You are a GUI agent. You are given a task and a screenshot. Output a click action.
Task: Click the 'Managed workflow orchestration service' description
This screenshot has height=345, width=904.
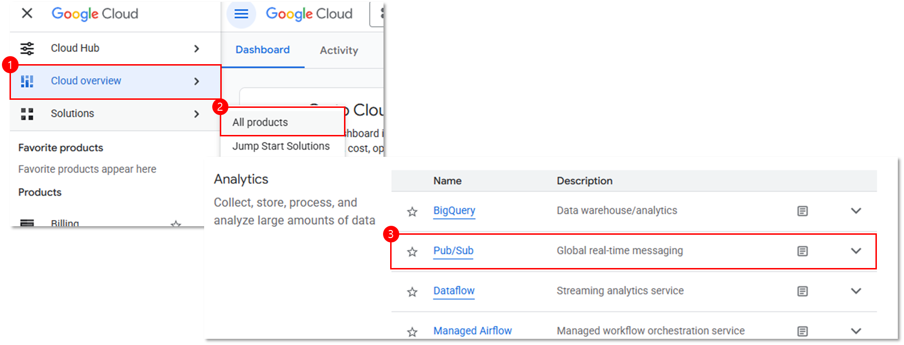pos(651,331)
